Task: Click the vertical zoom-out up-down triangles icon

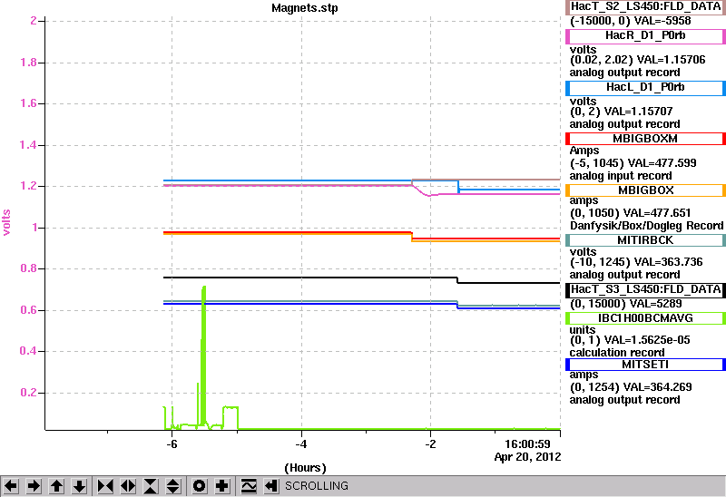Action: [x=173, y=486]
